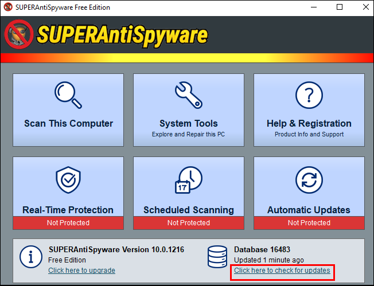
Task: Click the shield Real-Time Protection icon
Action: 68,180
